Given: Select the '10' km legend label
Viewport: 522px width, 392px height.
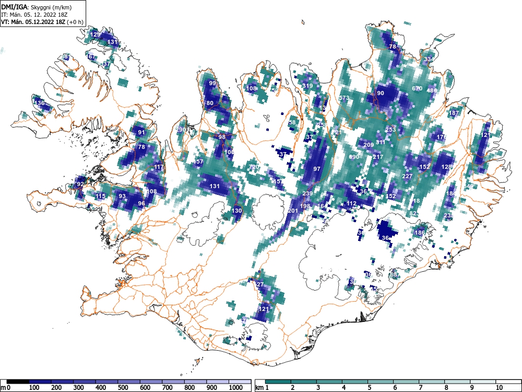Looking at the screenshot, I should click(x=499, y=388).
